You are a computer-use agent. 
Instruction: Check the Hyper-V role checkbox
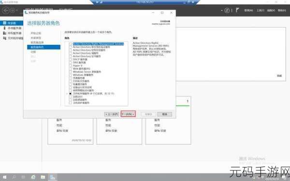pyautogui.click(x=71, y=66)
